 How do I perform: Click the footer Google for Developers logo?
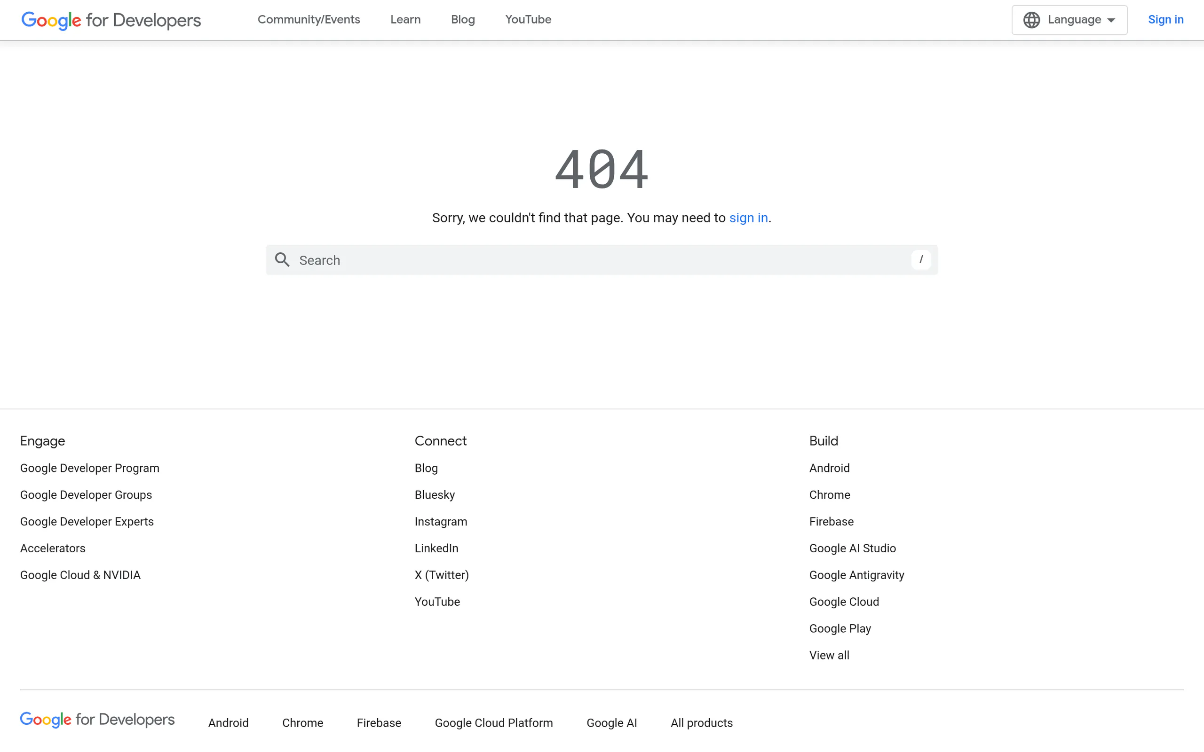[x=97, y=720]
